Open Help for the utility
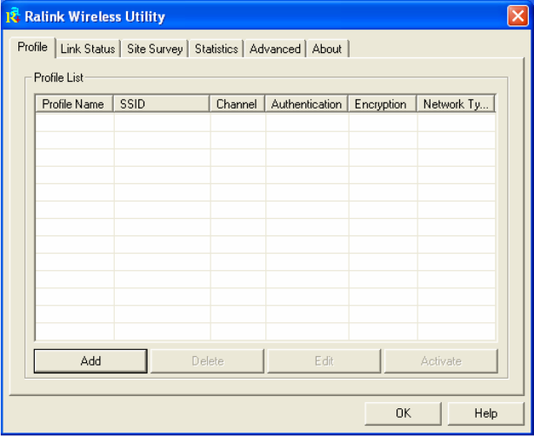 (x=486, y=413)
